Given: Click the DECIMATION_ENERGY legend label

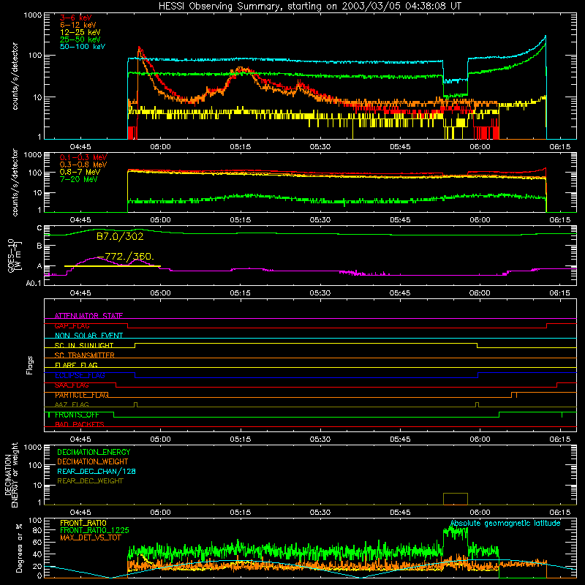Looking at the screenshot, I should pos(94,452).
